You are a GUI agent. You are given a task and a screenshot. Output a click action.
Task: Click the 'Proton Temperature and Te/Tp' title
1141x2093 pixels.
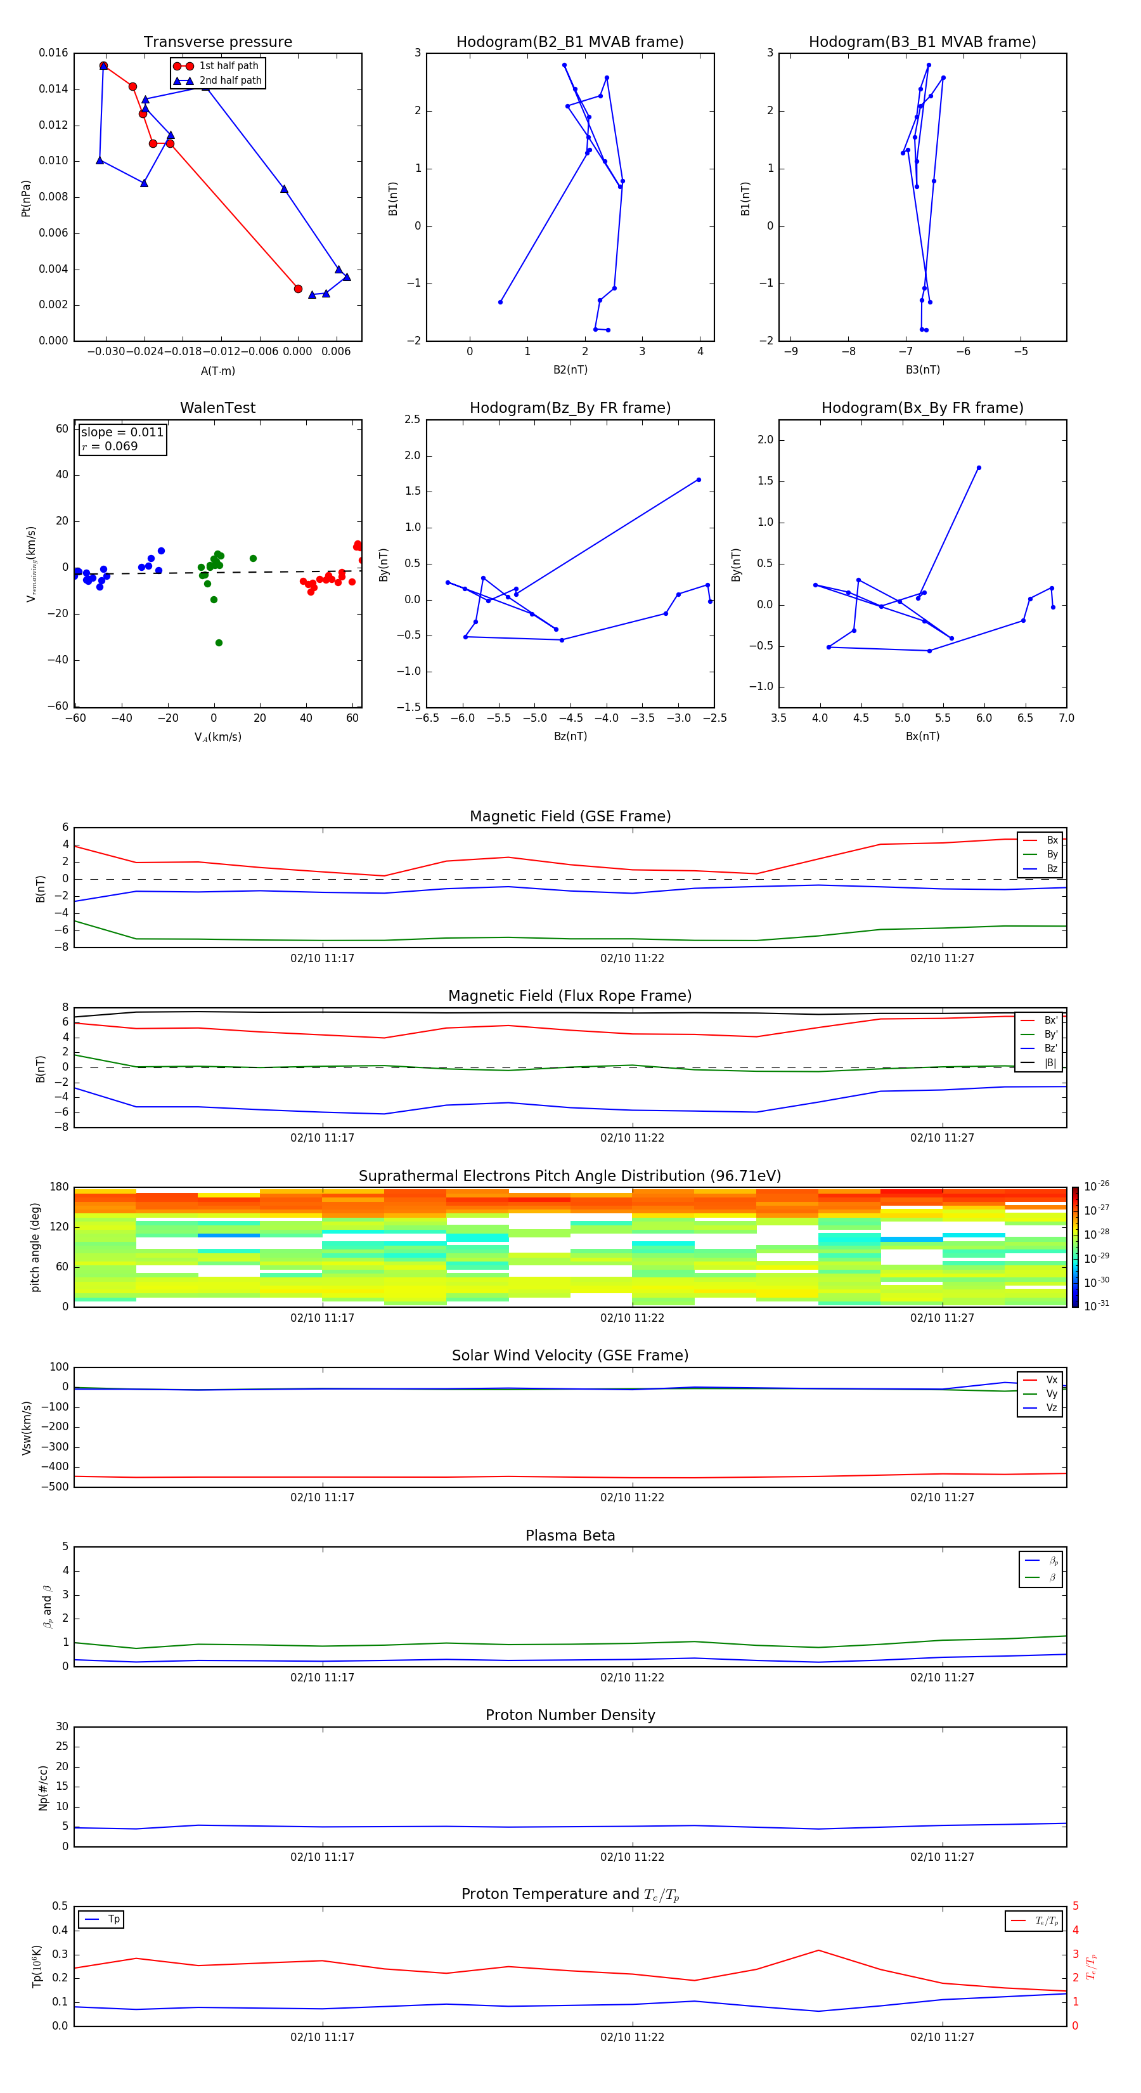click(570, 1894)
